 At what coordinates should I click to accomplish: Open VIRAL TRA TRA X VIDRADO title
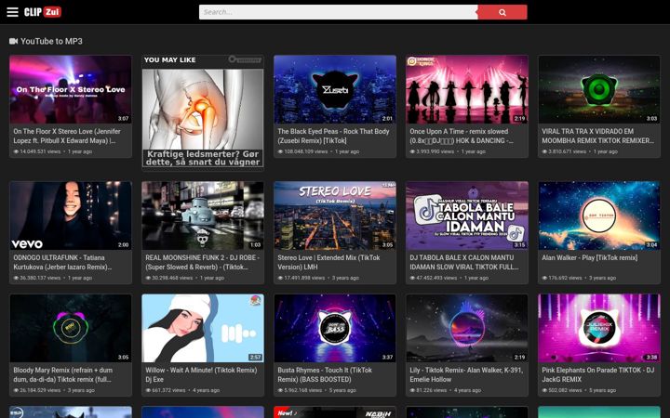(597, 136)
